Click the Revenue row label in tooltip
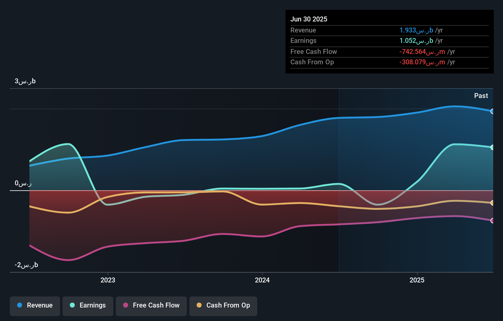Image resolution: width=503 pixels, height=321 pixels. pyautogui.click(x=303, y=30)
